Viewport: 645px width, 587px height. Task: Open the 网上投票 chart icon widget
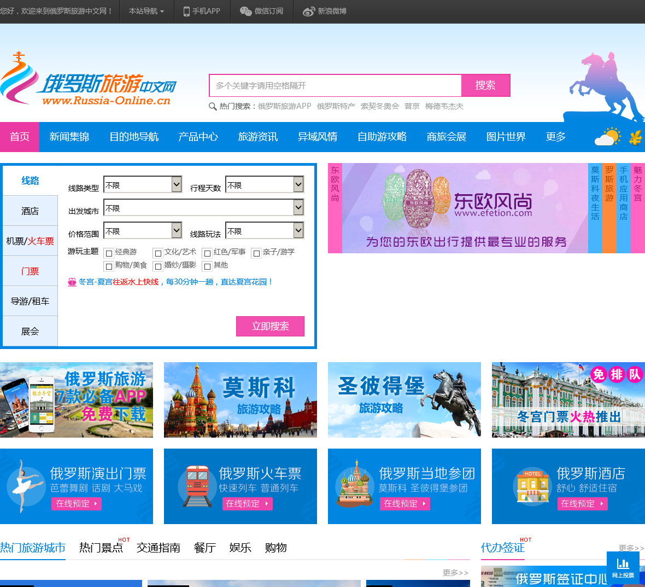coord(623,567)
